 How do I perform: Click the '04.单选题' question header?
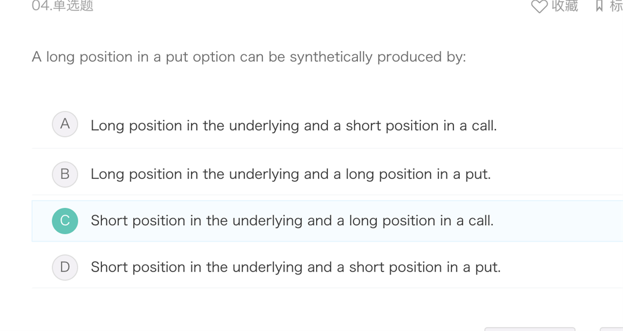pyautogui.click(x=62, y=6)
